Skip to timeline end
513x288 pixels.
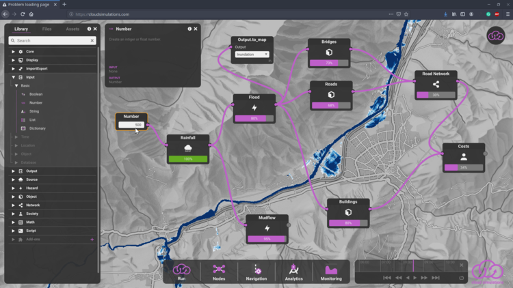point(436,278)
